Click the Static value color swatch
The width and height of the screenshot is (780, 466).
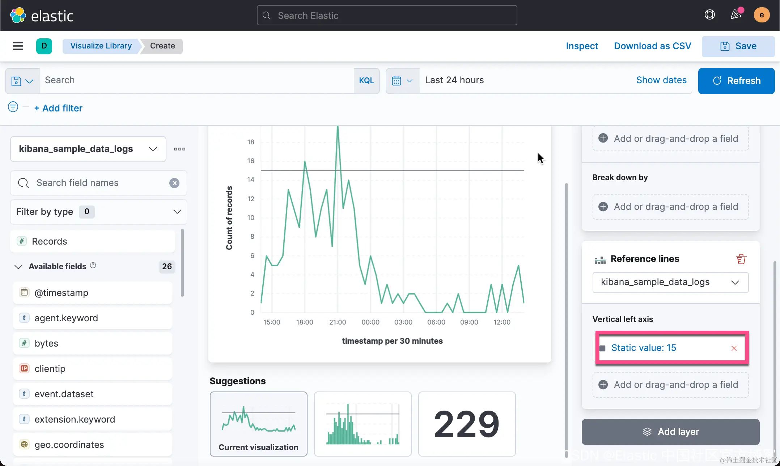click(x=602, y=348)
